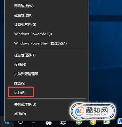Open Task View icon on taskbar
Image resolution: width=122 pixels, height=127 pixels.
click(34, 123)
